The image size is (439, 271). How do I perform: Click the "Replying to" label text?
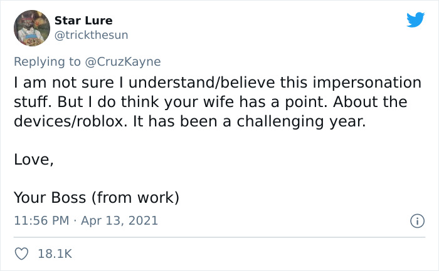(x=48, y=61)
